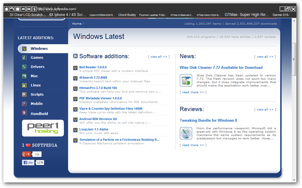302x188 pixels.
Task: Click the Linux penguin sidebar icon
Action: (x=24, y=85)
